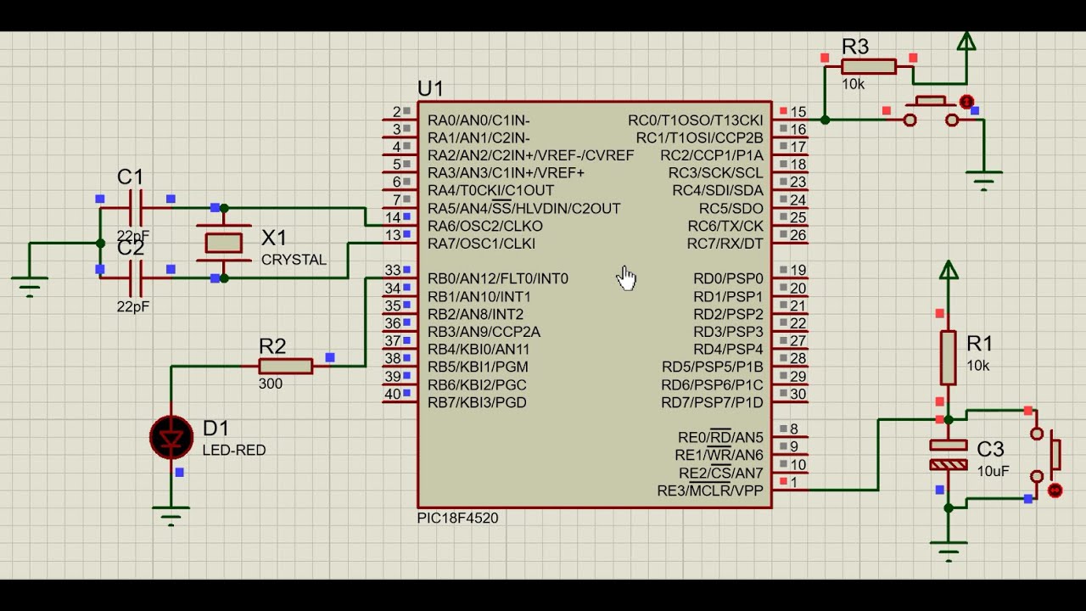Image resolution: width=1086 pixels, height=611 pixels.
Task: Click the C1 reference label
Action: 131,177
